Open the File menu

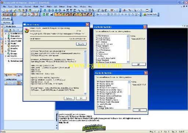tap(4, 7)
